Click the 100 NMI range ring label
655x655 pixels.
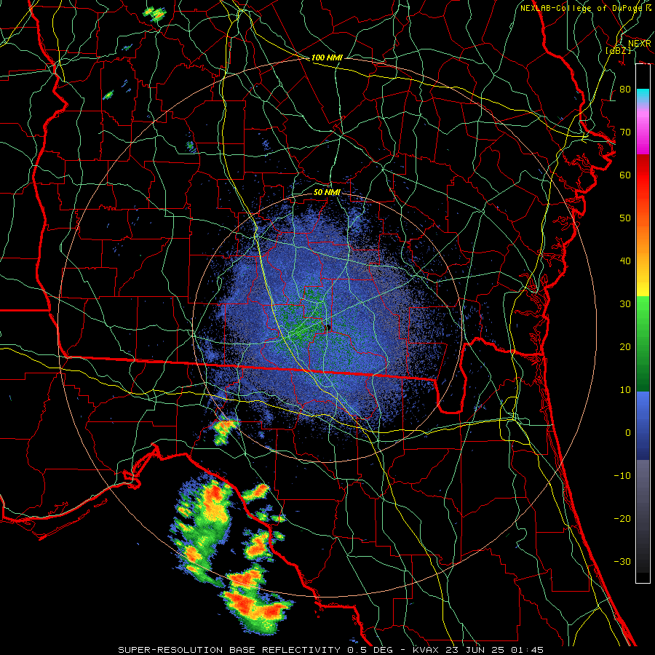(x=327, y=57)
